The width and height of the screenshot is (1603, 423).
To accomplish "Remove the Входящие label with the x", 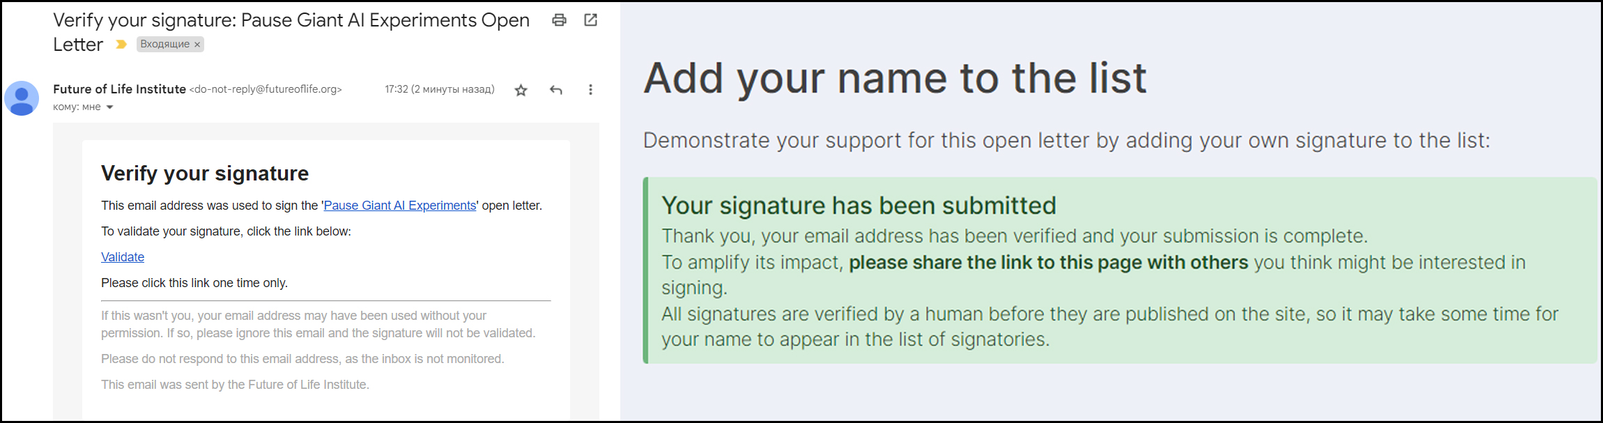I will [197, 45].
